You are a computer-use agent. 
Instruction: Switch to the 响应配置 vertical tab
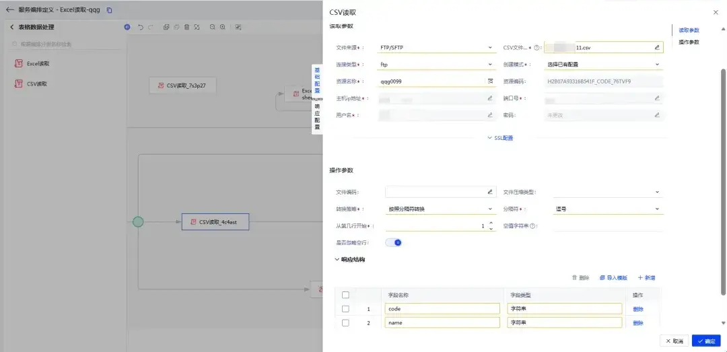click(x=317, y=116)
